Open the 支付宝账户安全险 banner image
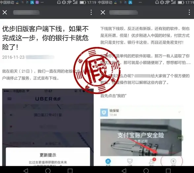This screenshot has width=194, height=173. pos(141,137)
